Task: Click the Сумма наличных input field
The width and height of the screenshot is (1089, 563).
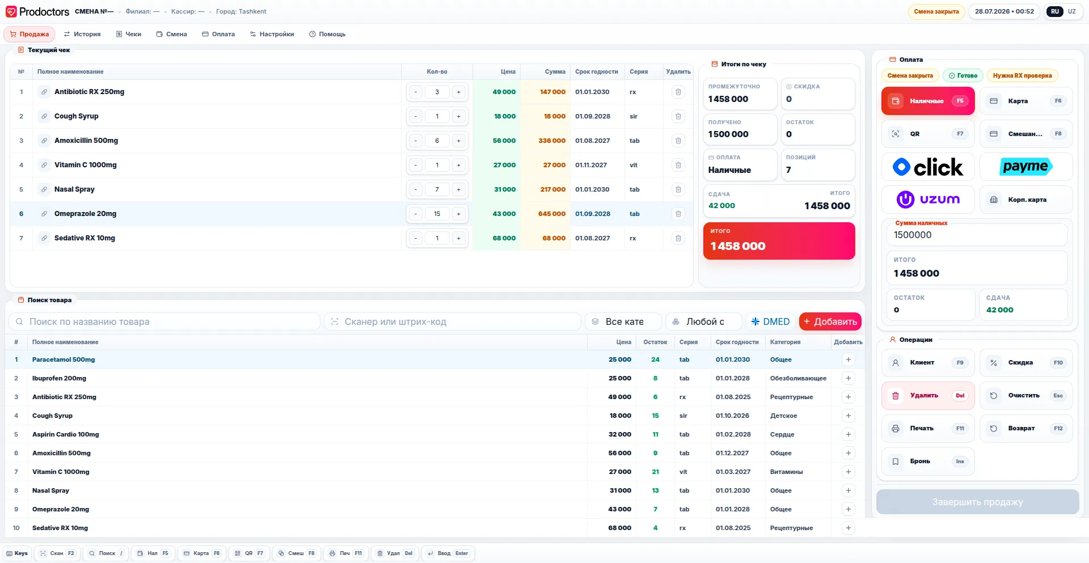Action: pyautogui.click(x=977, y=235)
